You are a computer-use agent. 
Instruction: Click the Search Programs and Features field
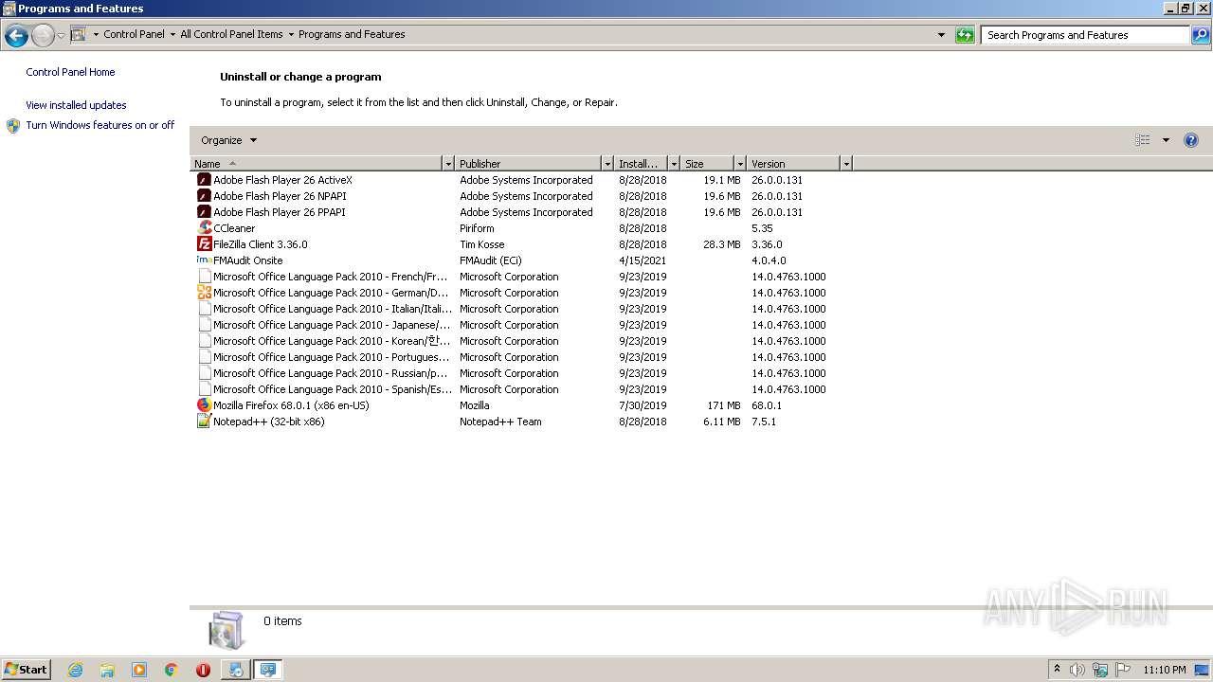[1086, 35]
